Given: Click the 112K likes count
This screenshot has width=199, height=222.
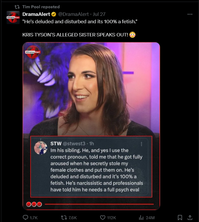Looking at the screenshot, I should tap(111, 218).
